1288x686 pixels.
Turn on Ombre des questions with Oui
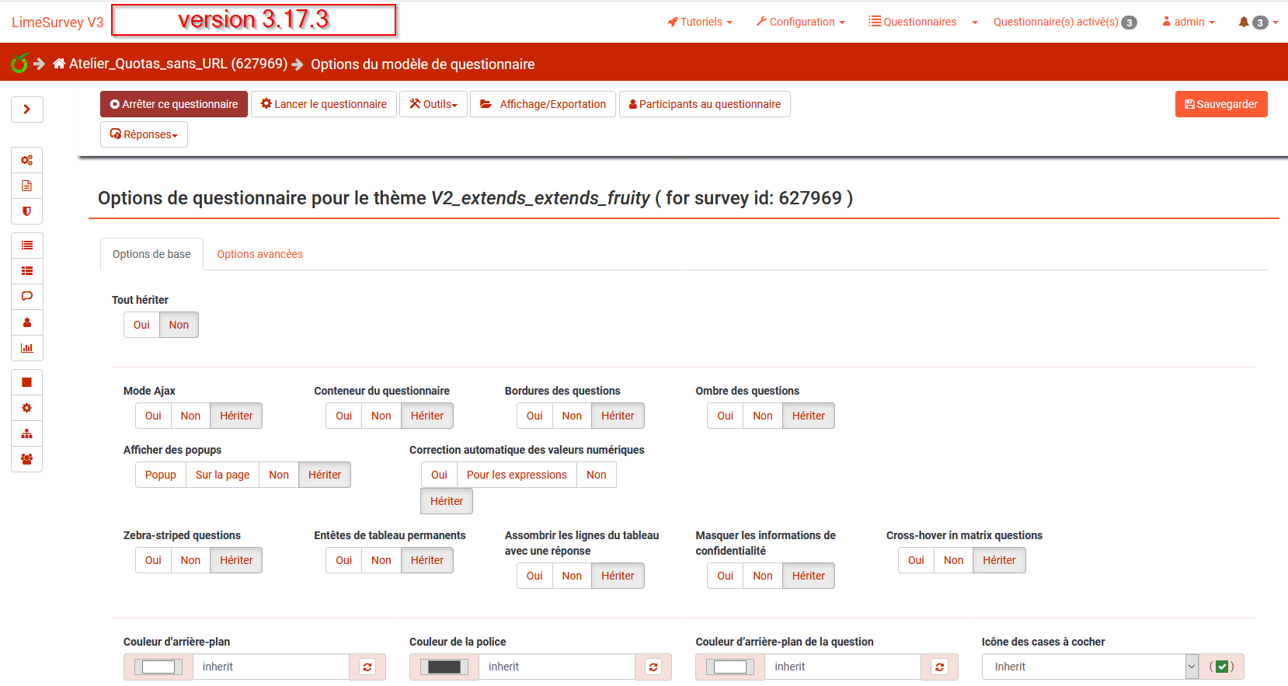[726, 416]
